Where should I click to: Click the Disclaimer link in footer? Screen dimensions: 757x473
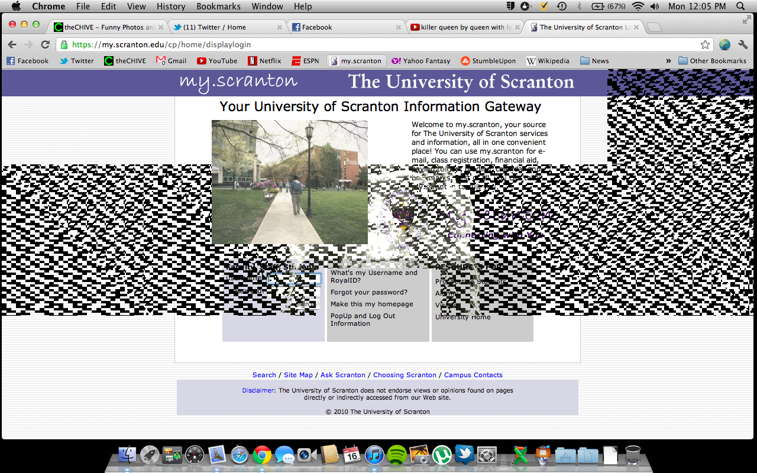pos(258,390)
